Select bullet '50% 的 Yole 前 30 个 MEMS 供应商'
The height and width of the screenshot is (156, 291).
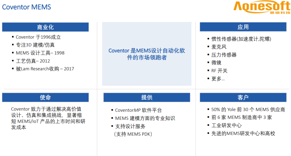tap(248, 110)
